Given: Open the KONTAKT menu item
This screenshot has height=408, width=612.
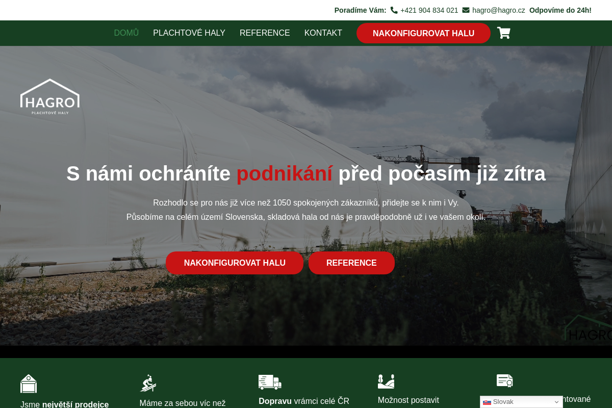Looking at the screenshot, I should [323, 33].
